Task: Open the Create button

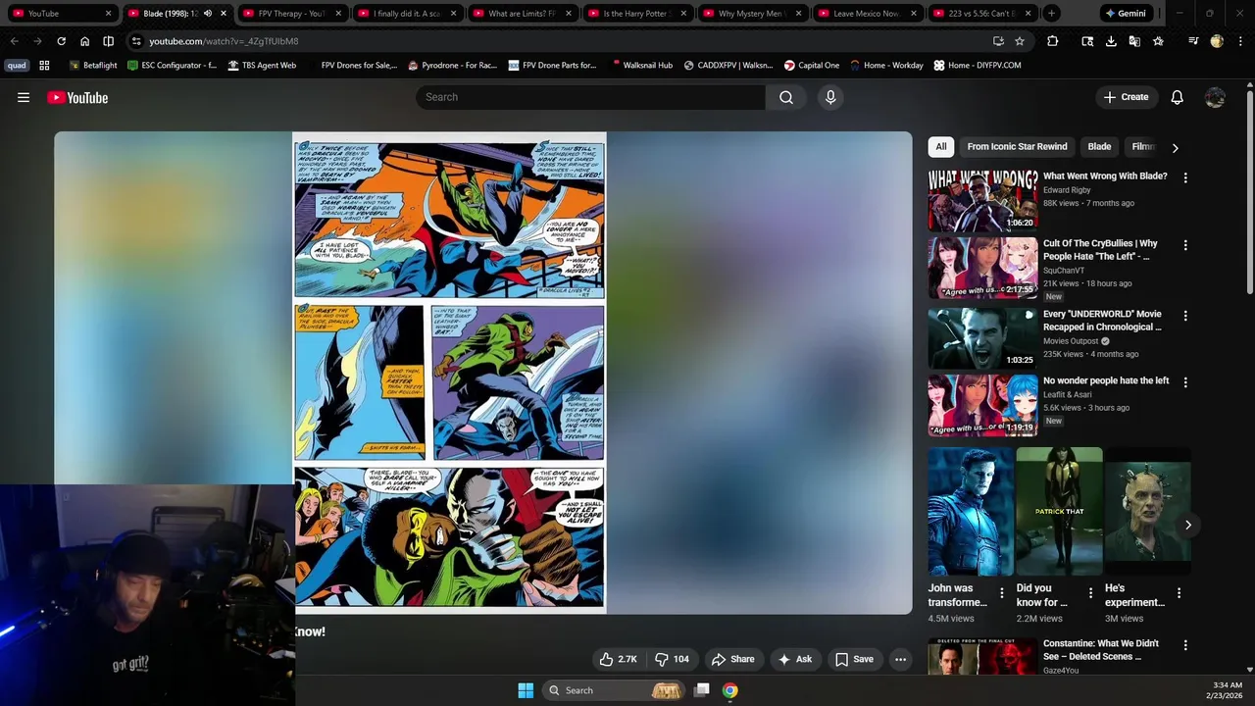Action: tap(1126, 97)
